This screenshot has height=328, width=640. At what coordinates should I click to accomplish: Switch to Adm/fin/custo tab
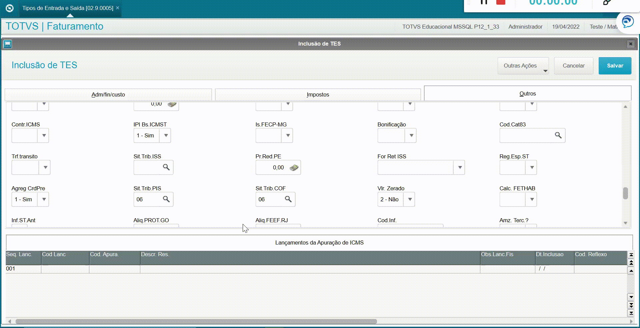point(108,94)
